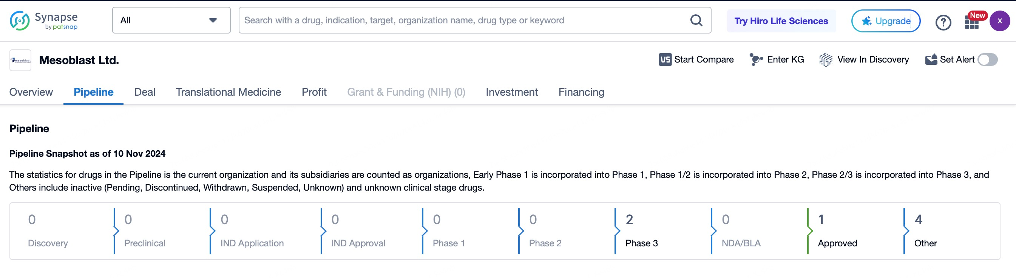
Task: Click the Synapse by Patsnap logo
Action: pos(44,20)
